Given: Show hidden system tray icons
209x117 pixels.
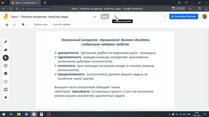Looking at the screenshot, I should click(169, 114).
